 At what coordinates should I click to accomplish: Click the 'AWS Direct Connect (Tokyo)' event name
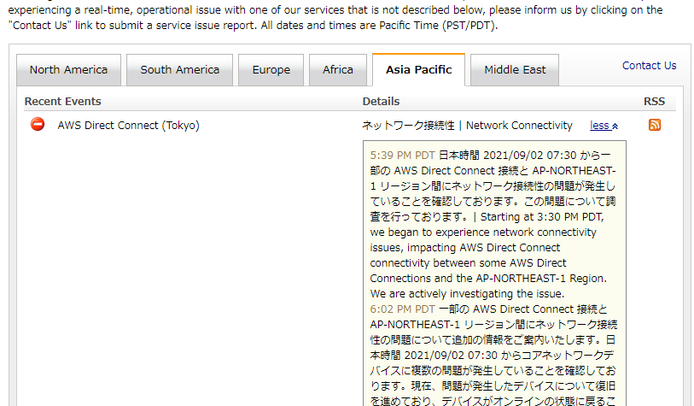(x=128, y=126)
